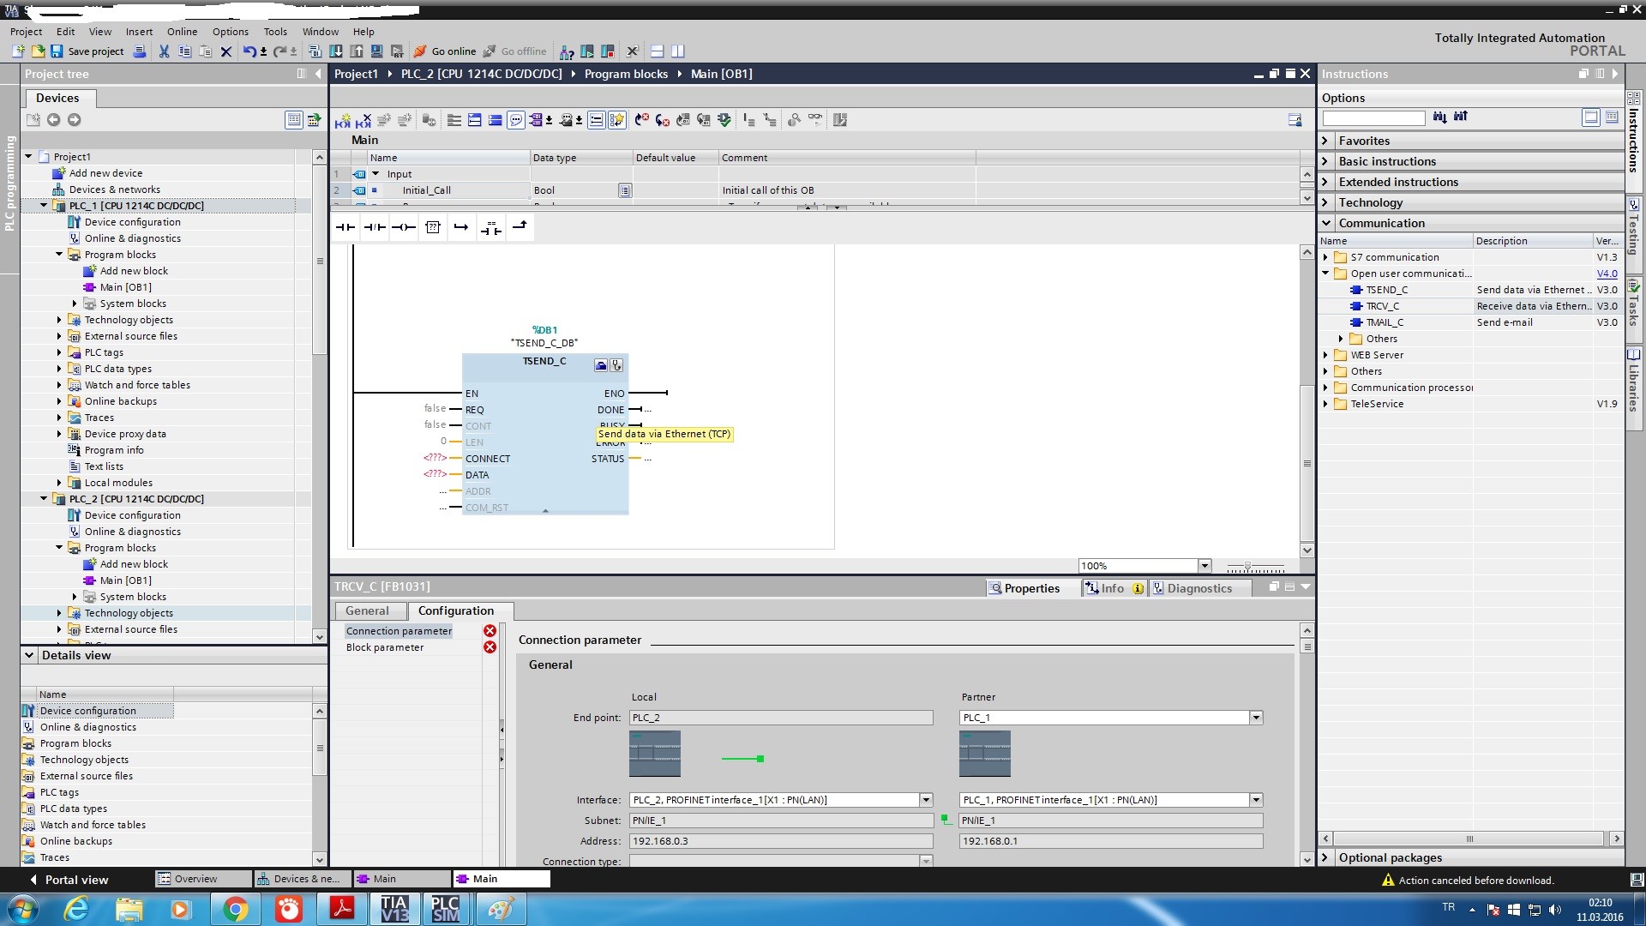Insert a normally open contact

pos(345,227)
